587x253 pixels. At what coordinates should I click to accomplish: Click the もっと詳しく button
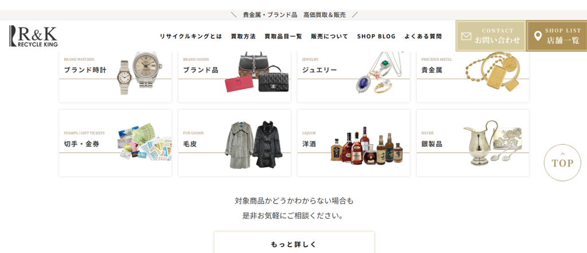coord(294,243)
